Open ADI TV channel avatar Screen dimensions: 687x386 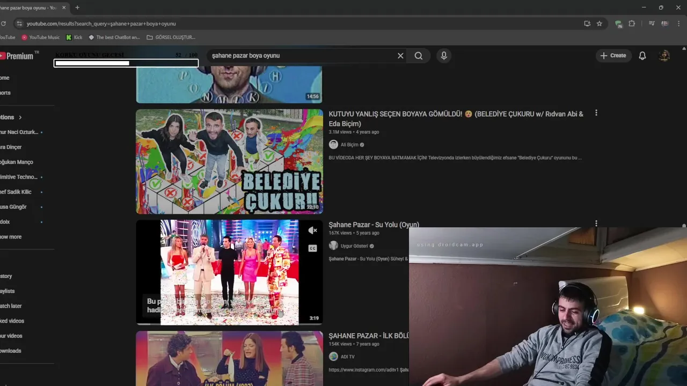pyautogui.click(x=333, y=357)
